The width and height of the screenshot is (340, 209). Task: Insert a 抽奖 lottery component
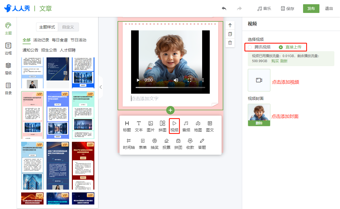coord(155,144)
